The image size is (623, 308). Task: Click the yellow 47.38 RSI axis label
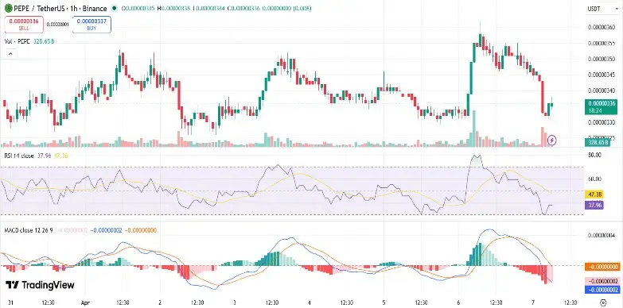(x=594, y=194)
